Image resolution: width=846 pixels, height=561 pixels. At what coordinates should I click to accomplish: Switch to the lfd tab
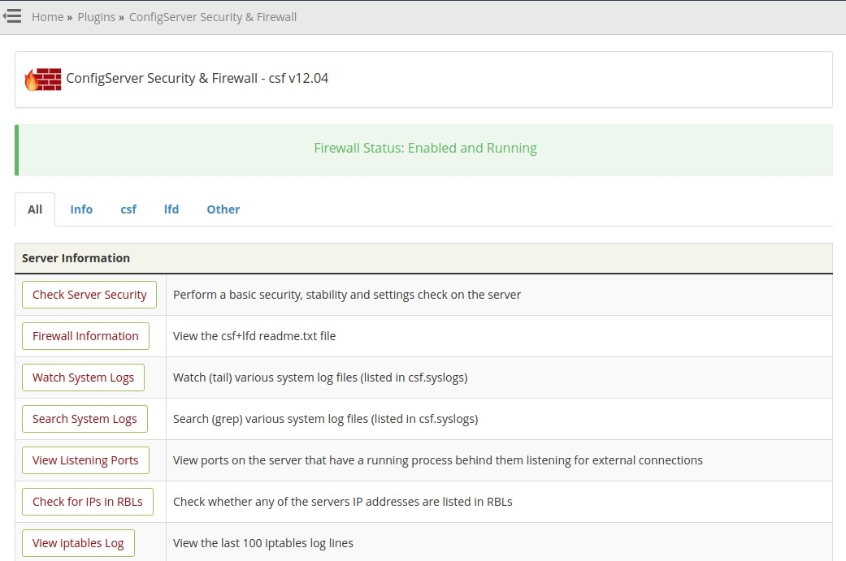tap(171, 209)
